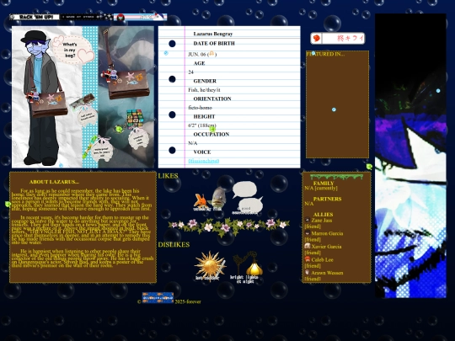Click the 'FEATURED IN...' heading
The image size is (455, 341).
[x=325, y=54]
